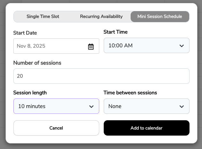
Task: Click the Start Date field showing Nov 8, 2025
Action: (48, 46)
